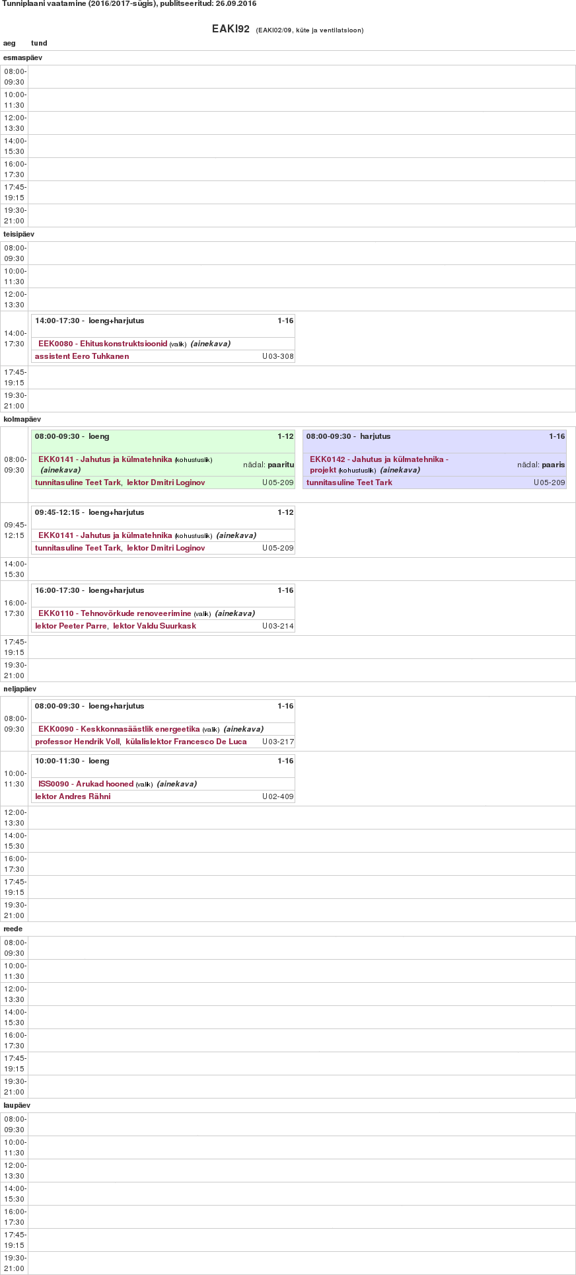
Task: Open EKK0090 Keskkonnasäästlik energeetika course
Action: click(119, 729)
